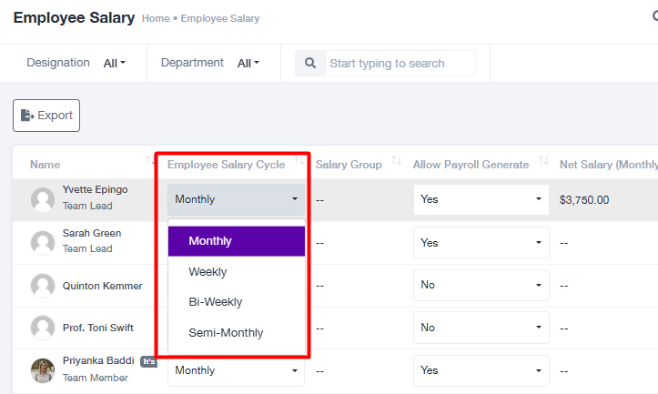The width and height of the screenshot is (658, 394).
Task: Open the Designation All filter dropdown
Action: [114, 63]
